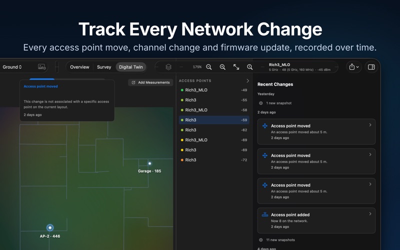Switch to the Survey tab
Viewport: 400px width, 250px height.
[x=104, y=67]
